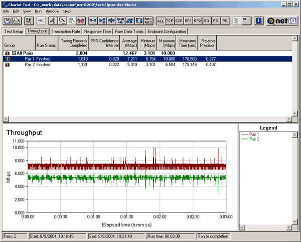This screenshot has width=301, height=242.
Task: Click the Save floppy disk icon
Action: click(9, 21)
